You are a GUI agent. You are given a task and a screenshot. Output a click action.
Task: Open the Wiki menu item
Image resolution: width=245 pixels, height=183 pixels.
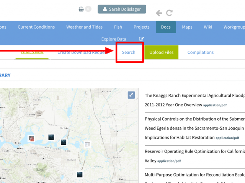208,27
